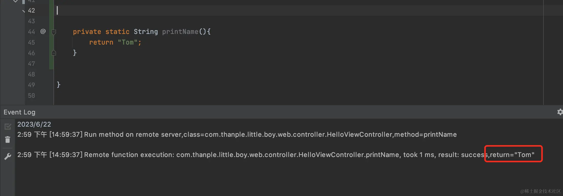Open the wrench settings icon in Event Log
The image size is (563, 196).
(x=8, y=156)
